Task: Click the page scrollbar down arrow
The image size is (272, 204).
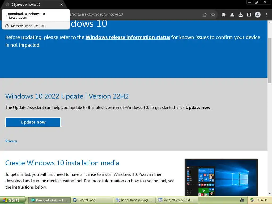Action: [270, 194]
